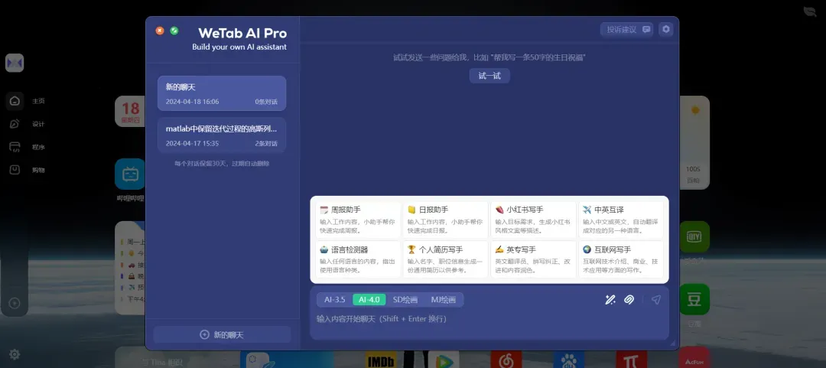
Task: Open the 新的聊天 conversation from 2024-04-18
Action: click(x=222, y=93)
